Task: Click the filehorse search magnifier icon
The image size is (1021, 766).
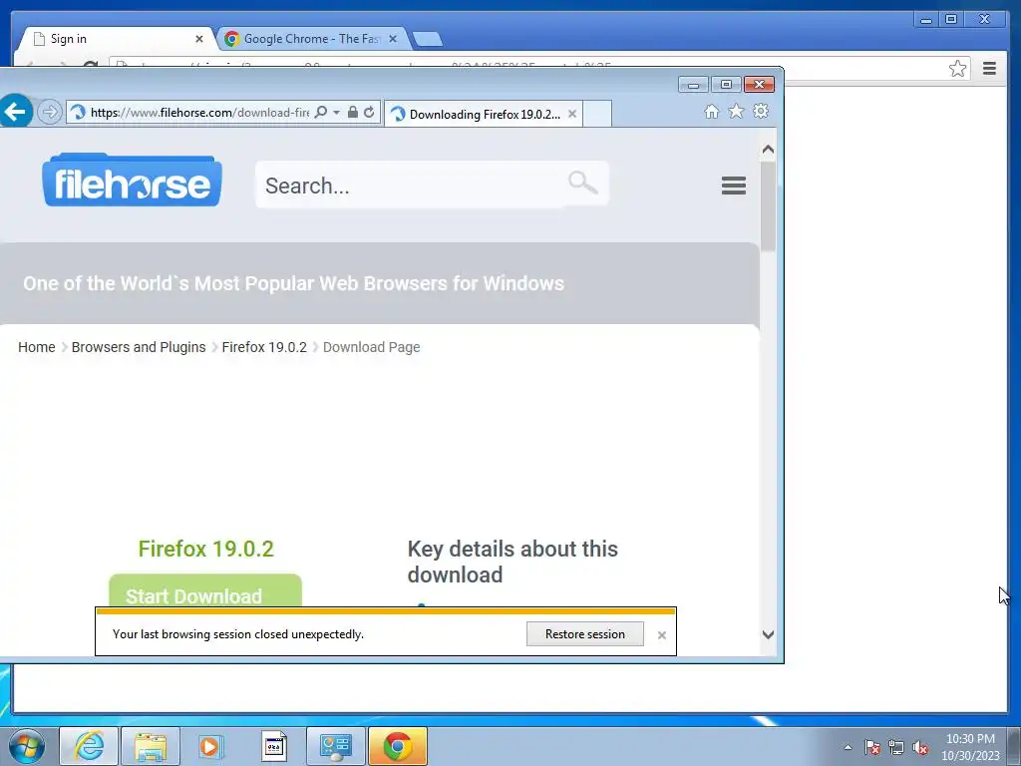Action: tap(582, 184)
